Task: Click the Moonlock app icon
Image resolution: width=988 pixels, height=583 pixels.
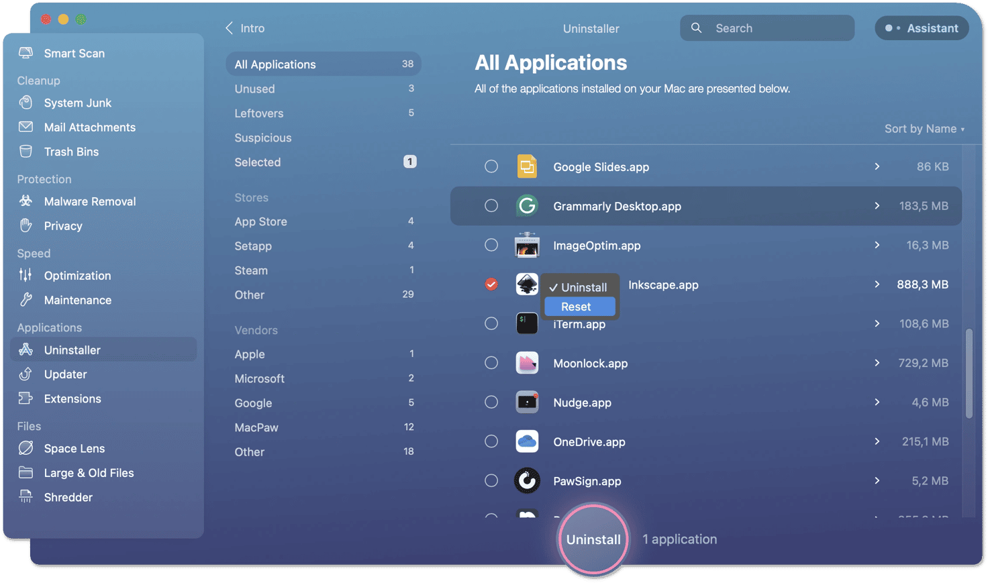Action: pyautogui.click(x=527, y=363)
